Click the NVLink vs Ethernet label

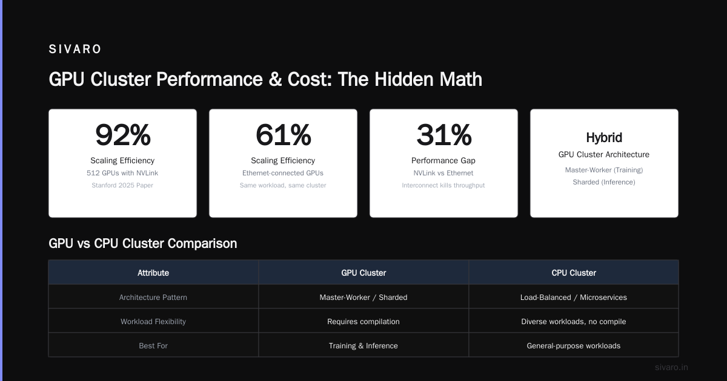tap(443, 173)
